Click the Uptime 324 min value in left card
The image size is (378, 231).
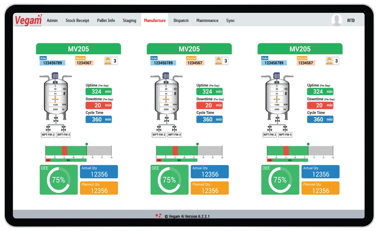point(99,92)
